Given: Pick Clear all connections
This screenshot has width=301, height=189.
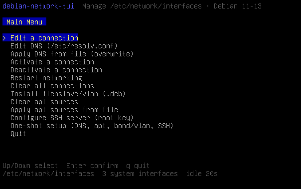Looking at the screenshot, I should click(52, 86).
